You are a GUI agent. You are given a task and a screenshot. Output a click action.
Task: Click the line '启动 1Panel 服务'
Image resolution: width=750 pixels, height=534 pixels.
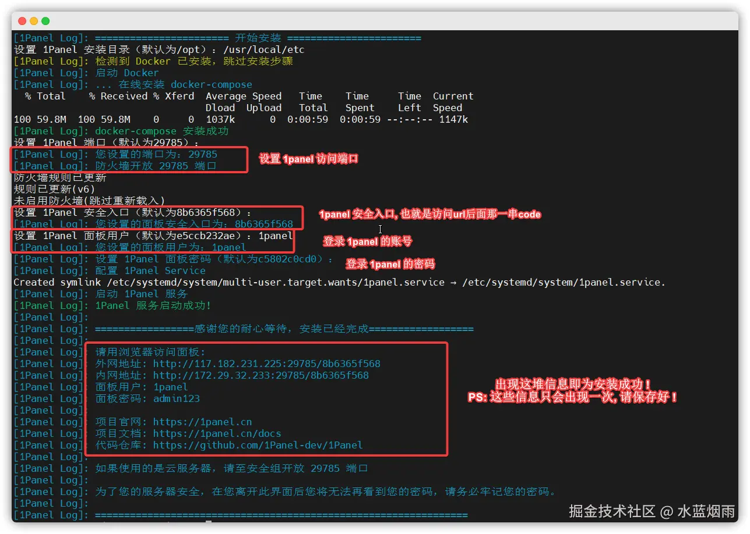click(141, 294)
